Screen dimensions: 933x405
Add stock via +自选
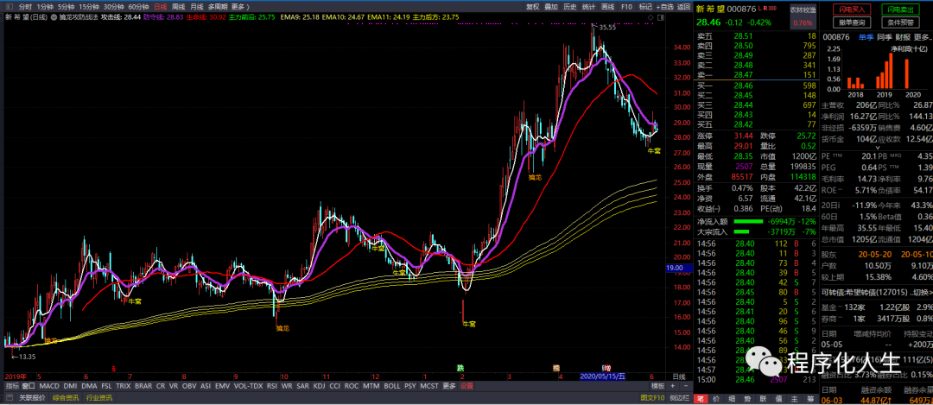(x=664, y=7)
